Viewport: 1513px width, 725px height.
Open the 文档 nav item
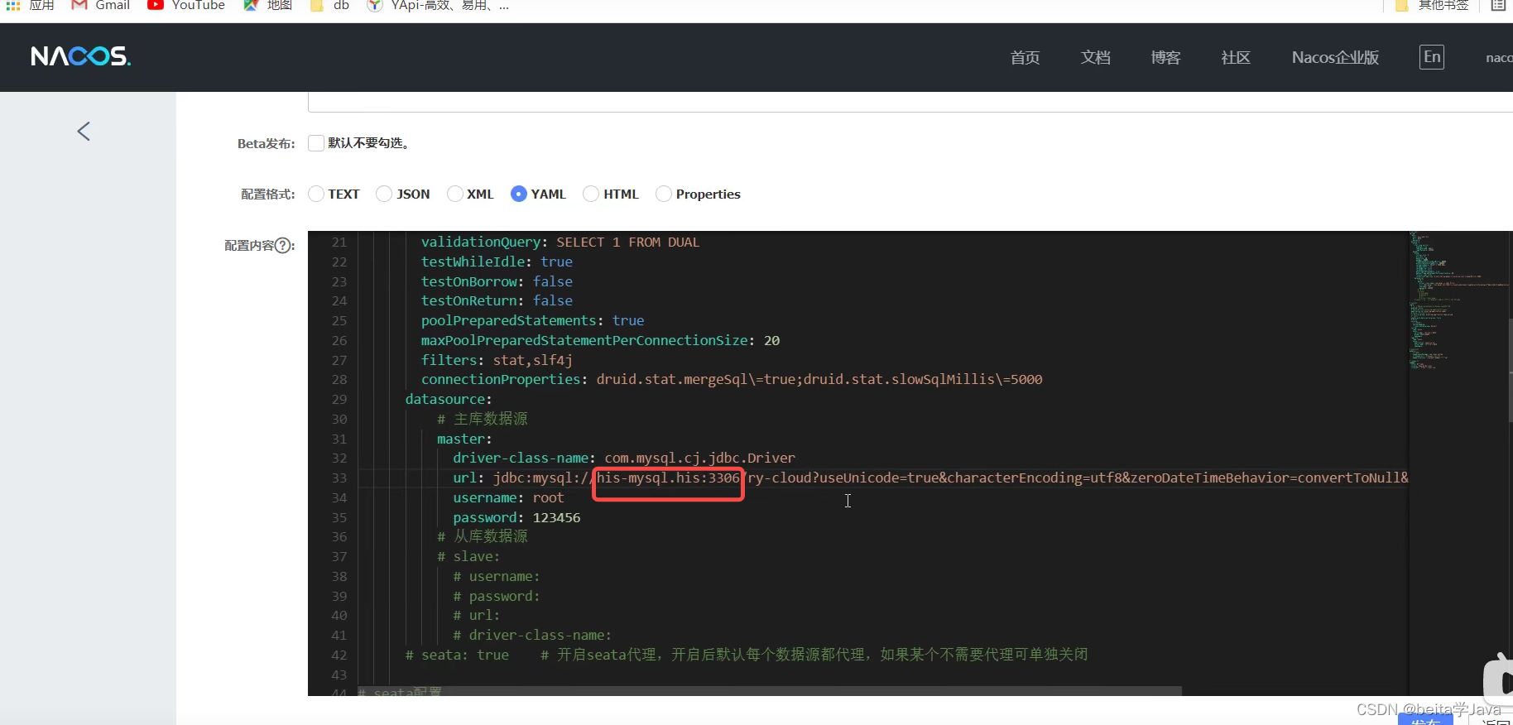[1095, 57]
